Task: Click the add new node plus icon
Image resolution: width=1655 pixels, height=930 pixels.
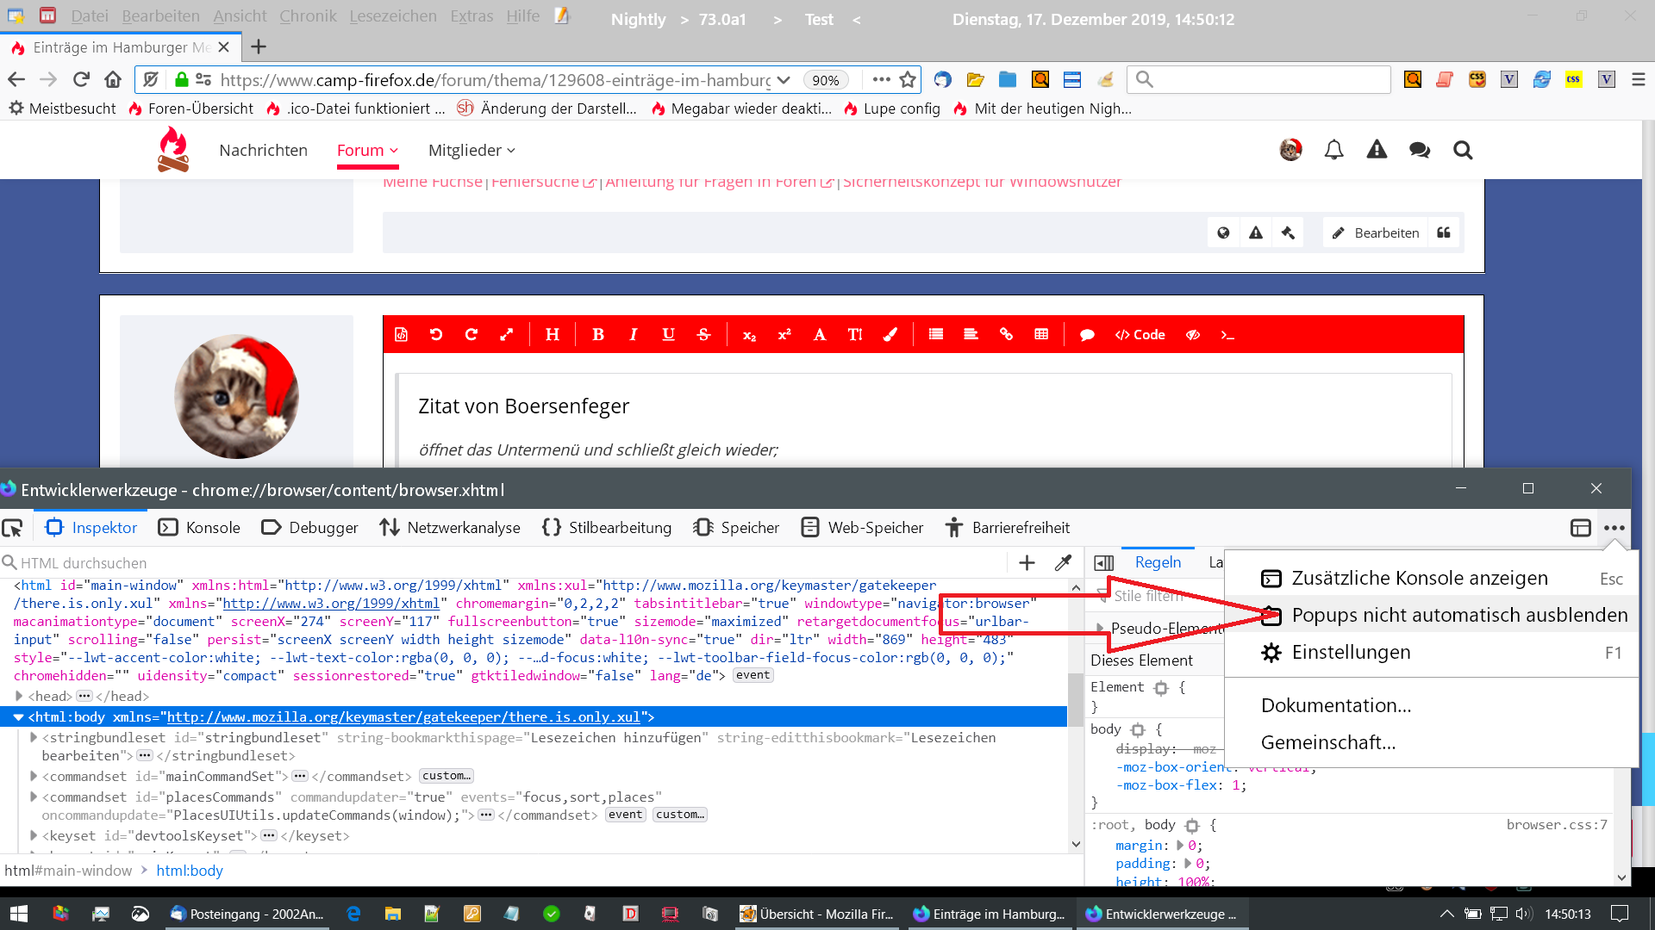Action: click(1027, 563)
